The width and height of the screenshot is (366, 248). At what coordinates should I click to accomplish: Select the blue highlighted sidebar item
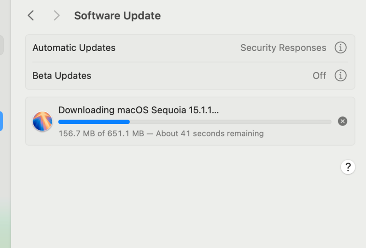(1, 121)
